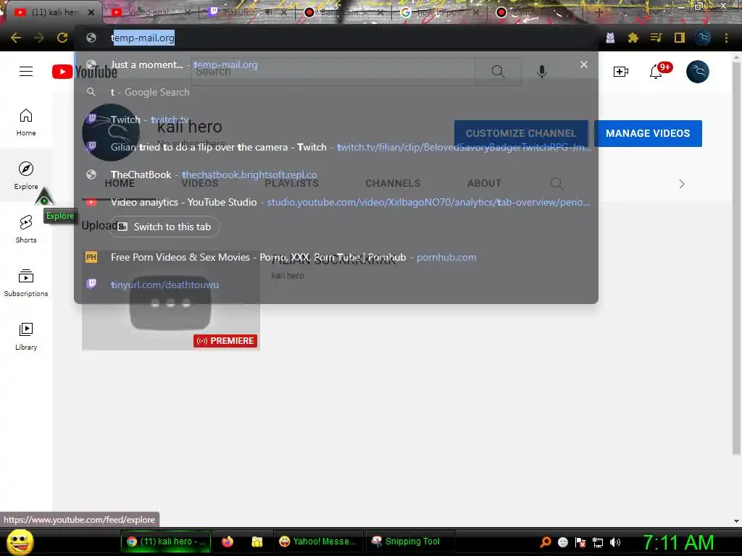
Task: Click the MANAGE VIDEOS button
Action: point(648,133)
